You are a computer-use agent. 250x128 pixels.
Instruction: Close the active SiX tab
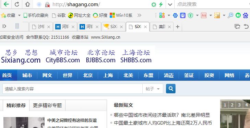pyautogui.click(x=145, y=27)
